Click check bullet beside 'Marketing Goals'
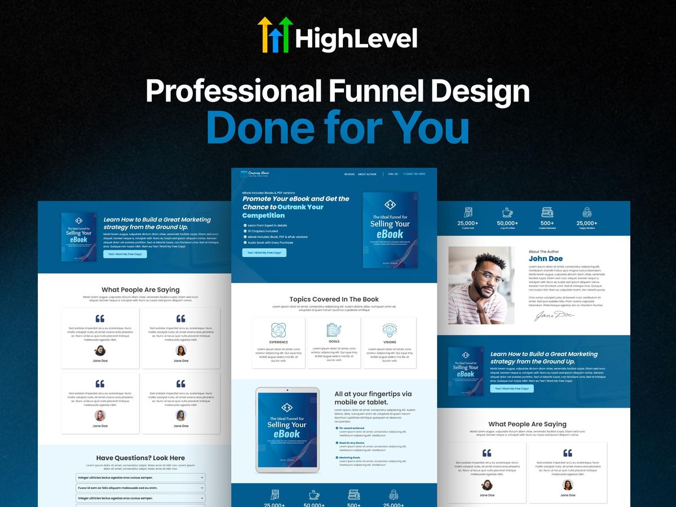The width and height of the screenshot is (676, 507). pos(337,457)
